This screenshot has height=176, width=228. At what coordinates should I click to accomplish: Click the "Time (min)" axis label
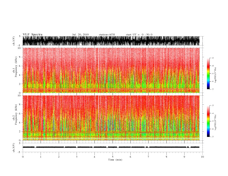(x=115, y=160)
